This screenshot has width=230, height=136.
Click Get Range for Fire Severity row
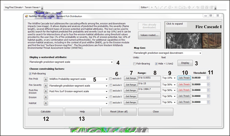tap(131, 85)
